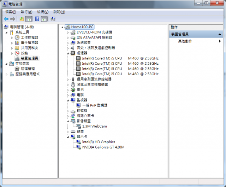Screen dimensions: 226x187
Task: Click the 網路介面卡 network adapter icon
Action: tap(73, 116)
